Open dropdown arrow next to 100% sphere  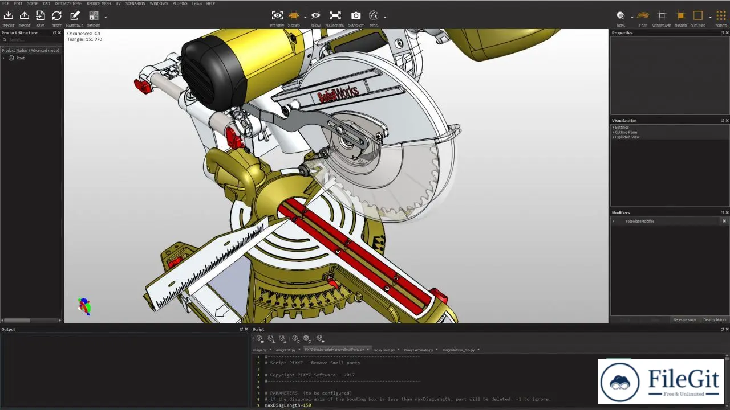coord(631,17)
